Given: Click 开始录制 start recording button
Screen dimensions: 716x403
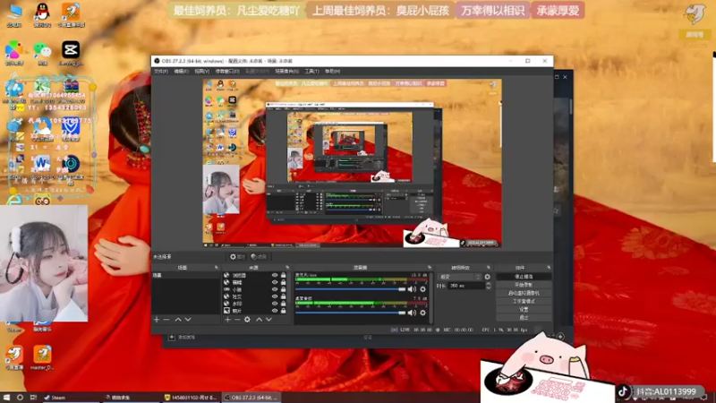Looking at the screenshot, I should click(x=524, y=285).
